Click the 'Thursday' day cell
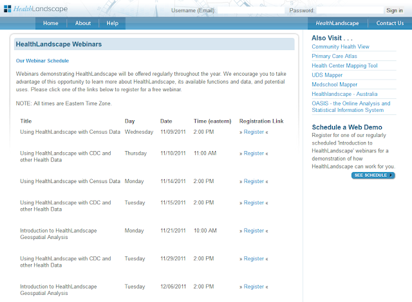Image resolution: width=412 pixels, height=302 pixels. click(136, 154)
